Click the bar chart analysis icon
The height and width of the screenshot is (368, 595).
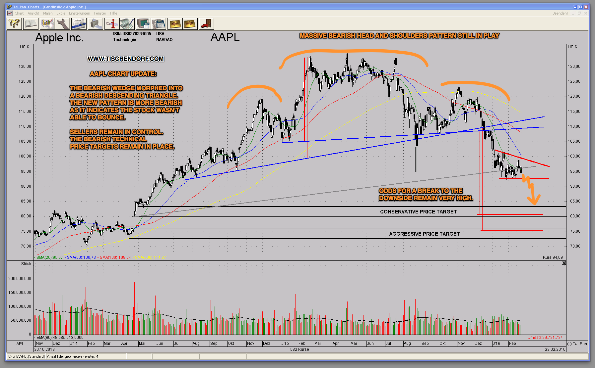[47, 24]
